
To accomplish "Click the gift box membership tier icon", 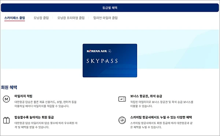I will click(6, 120).
